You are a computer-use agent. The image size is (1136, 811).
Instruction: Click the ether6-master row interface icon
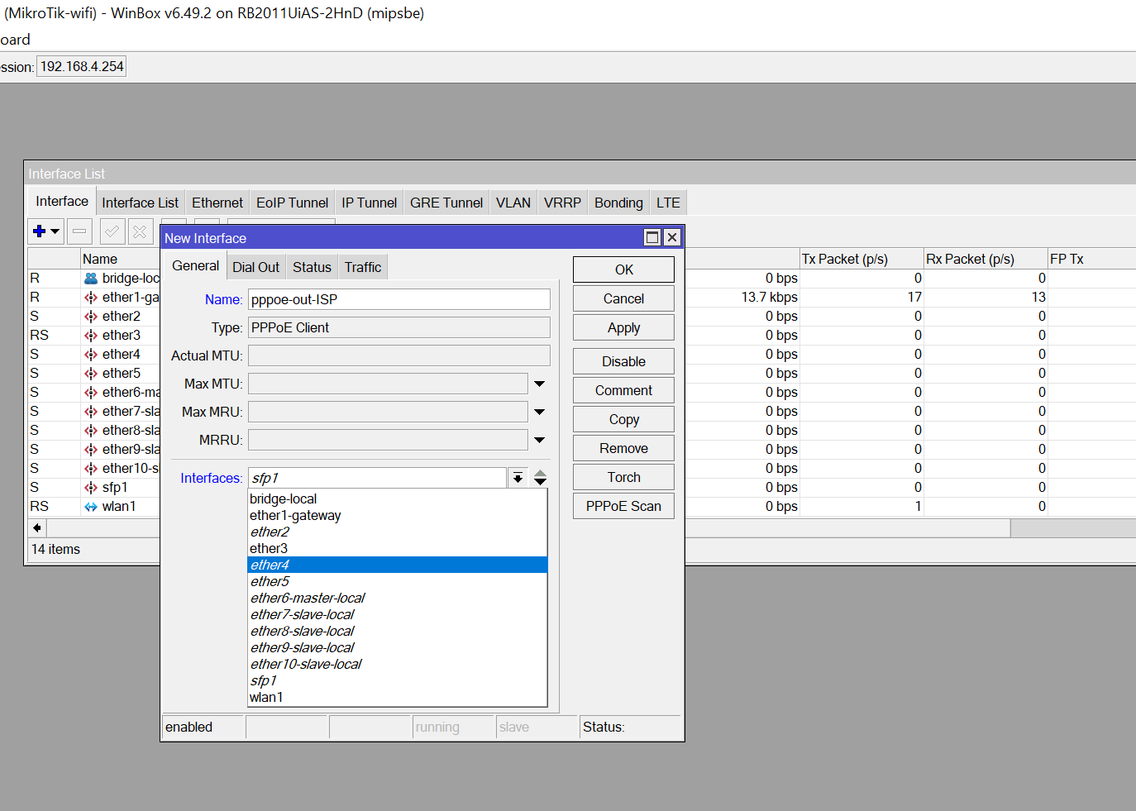[x=91, y=393]
